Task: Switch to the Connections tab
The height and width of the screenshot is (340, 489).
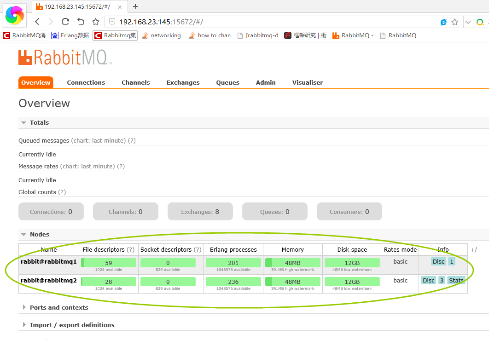Action: (86, 83)
